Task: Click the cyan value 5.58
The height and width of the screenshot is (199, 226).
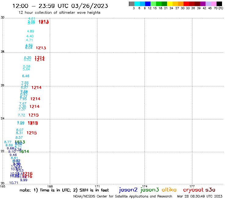Action: click(x=27, y=66)
